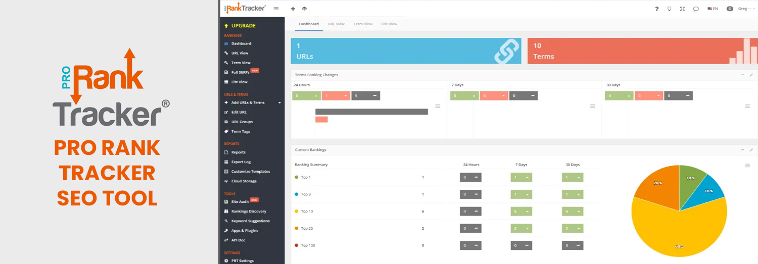
Task: Toggle the Top 10 yellow legend dot
Action: coord(297,211)
